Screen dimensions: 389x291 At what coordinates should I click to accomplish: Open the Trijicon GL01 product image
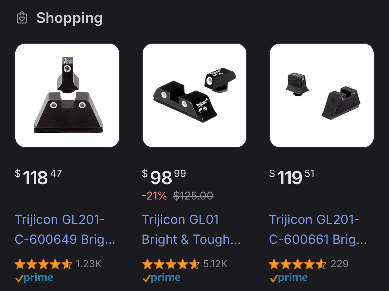(x=194, y=95)
